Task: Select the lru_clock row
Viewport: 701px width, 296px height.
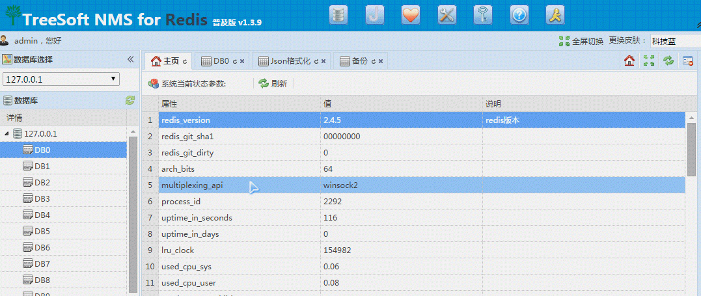Action: point(413,250)
